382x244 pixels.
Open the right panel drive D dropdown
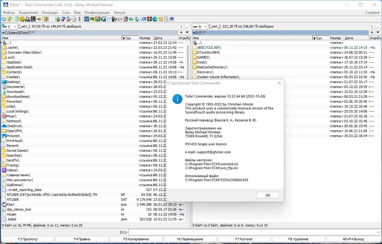tap(200, 27)
